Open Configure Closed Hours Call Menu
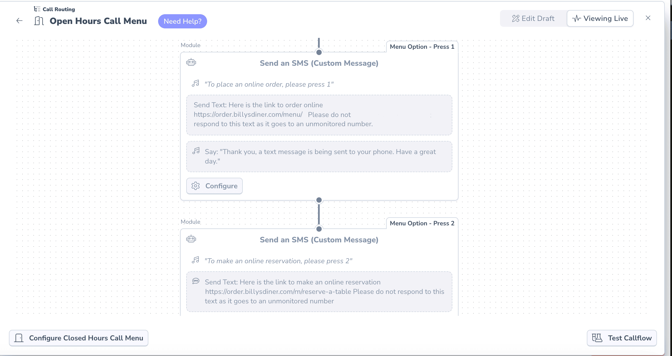Image resolution: width=672 pixels, height=356 pixels. [79, 338]
